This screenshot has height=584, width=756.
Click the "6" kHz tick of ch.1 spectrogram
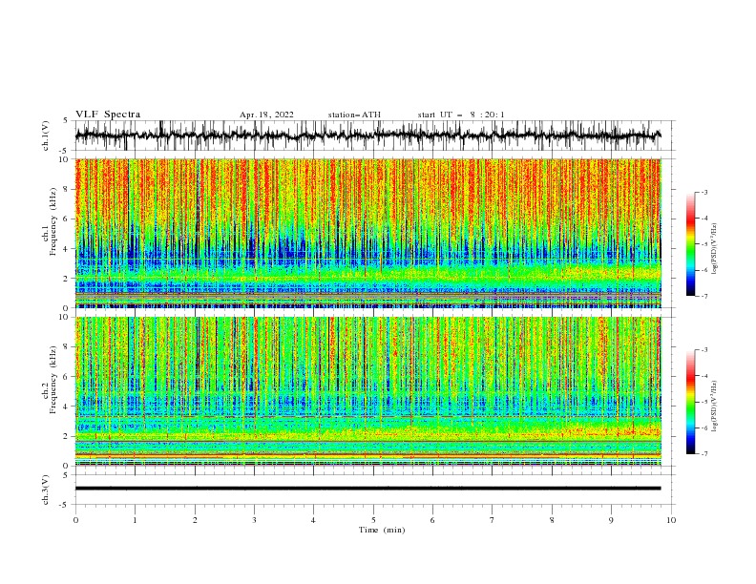pyautogui.click(x=67, y=219)
